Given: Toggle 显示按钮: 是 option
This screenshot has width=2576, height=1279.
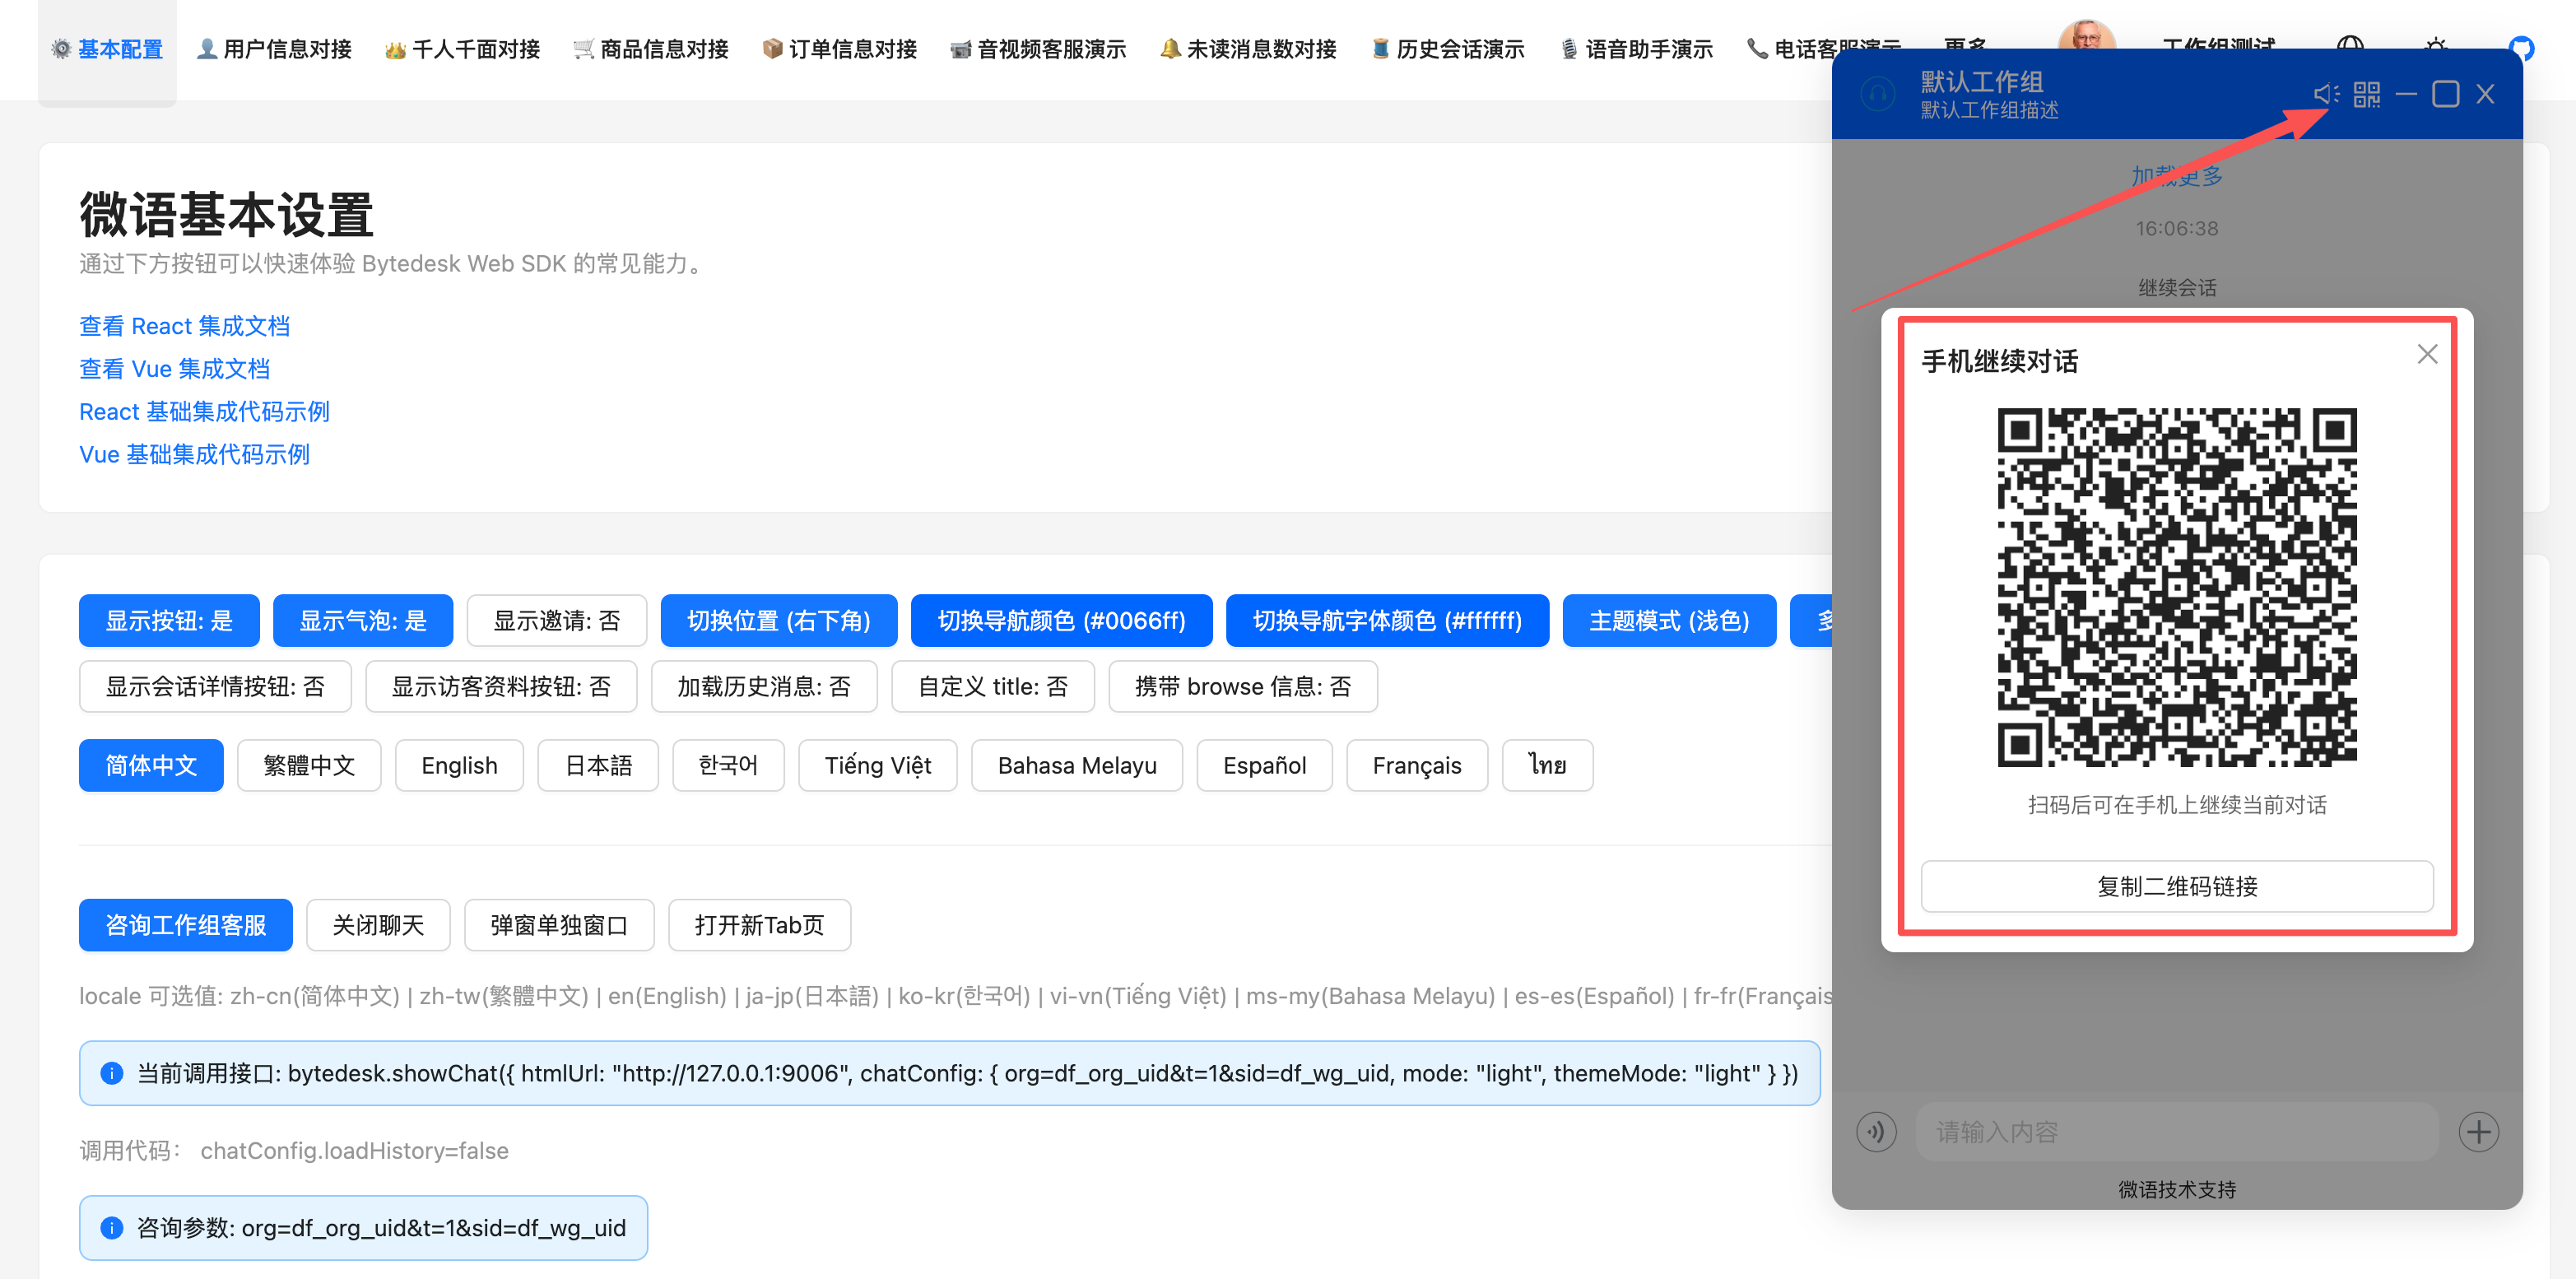Looking at the screenshot, I should coord(169,621).
